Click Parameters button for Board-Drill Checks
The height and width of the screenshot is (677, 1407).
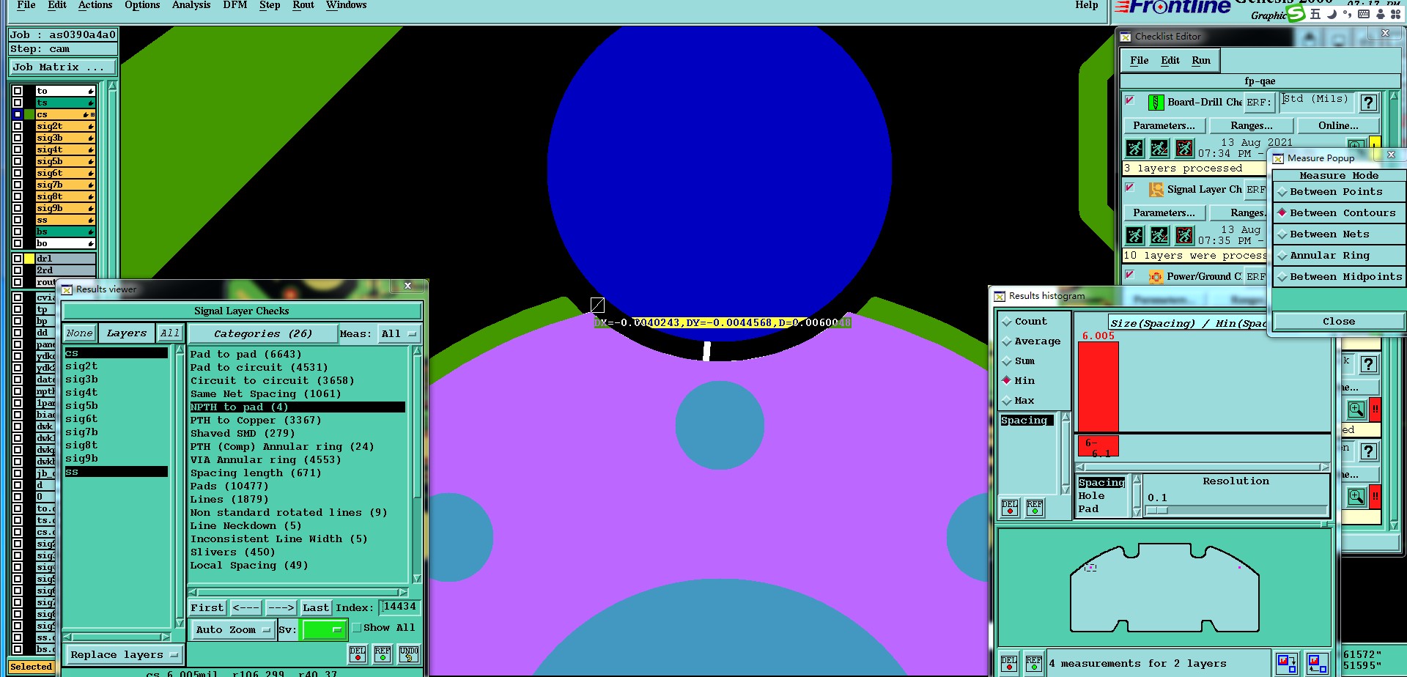pyautogui.click(x=1164, y=126)
